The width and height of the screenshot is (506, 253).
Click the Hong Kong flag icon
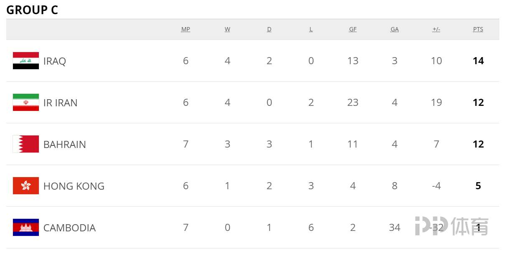tap(26, 186)
